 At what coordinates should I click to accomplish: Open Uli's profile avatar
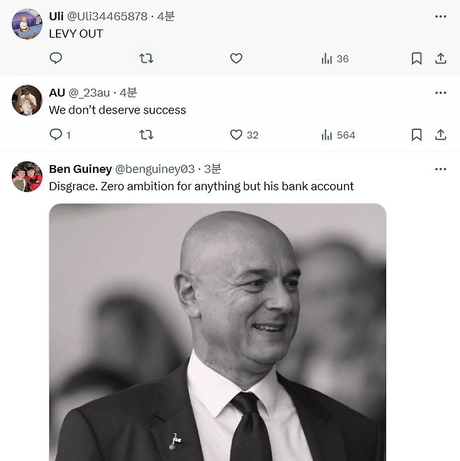(x=27, y=24)
